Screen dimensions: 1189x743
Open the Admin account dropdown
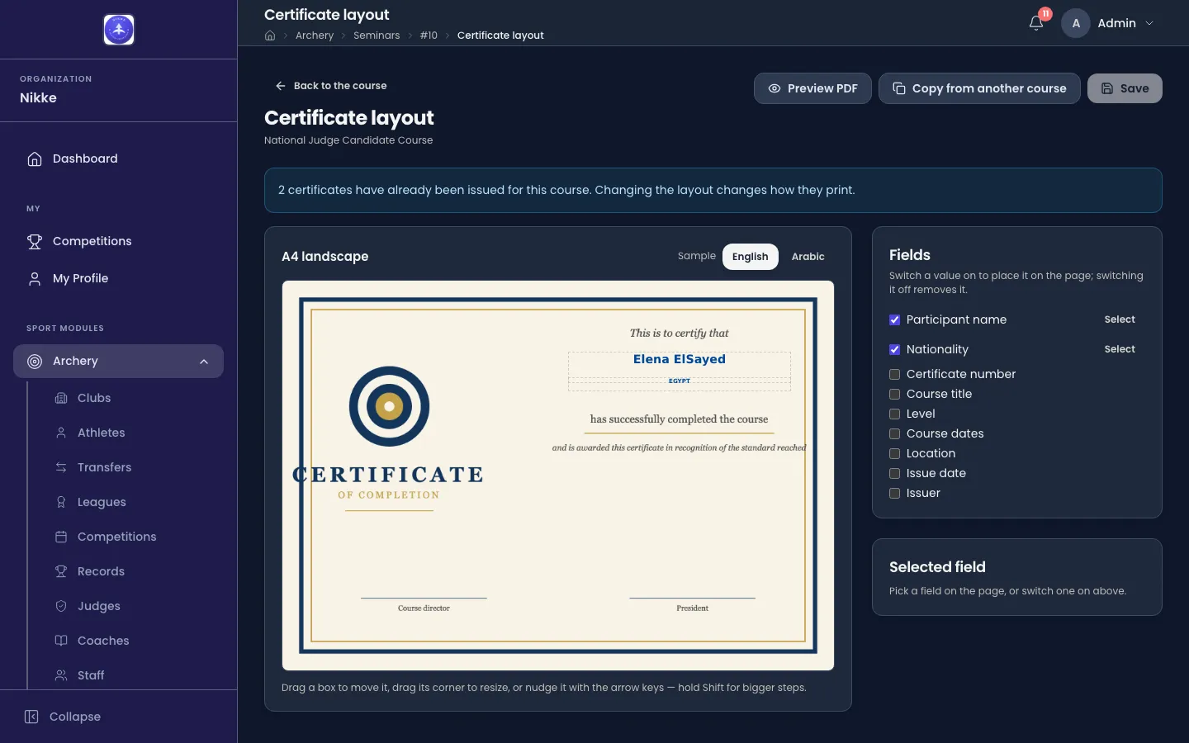pos(1109,23)
